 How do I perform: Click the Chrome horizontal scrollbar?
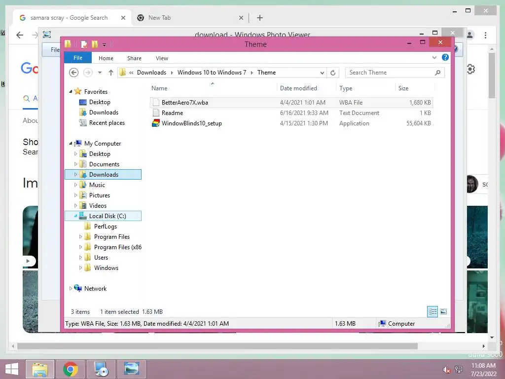[x=217, y=346]
